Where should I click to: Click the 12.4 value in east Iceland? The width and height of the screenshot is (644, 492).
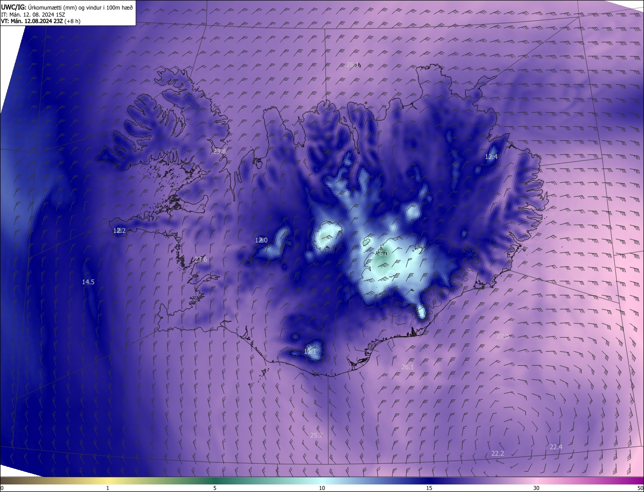click(491, 157)
